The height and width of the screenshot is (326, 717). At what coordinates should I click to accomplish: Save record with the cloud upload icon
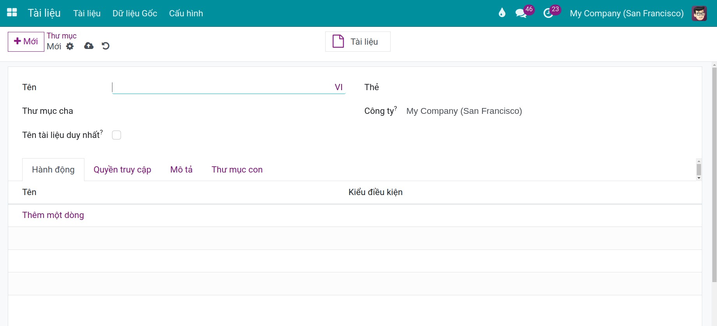(89, 46)
